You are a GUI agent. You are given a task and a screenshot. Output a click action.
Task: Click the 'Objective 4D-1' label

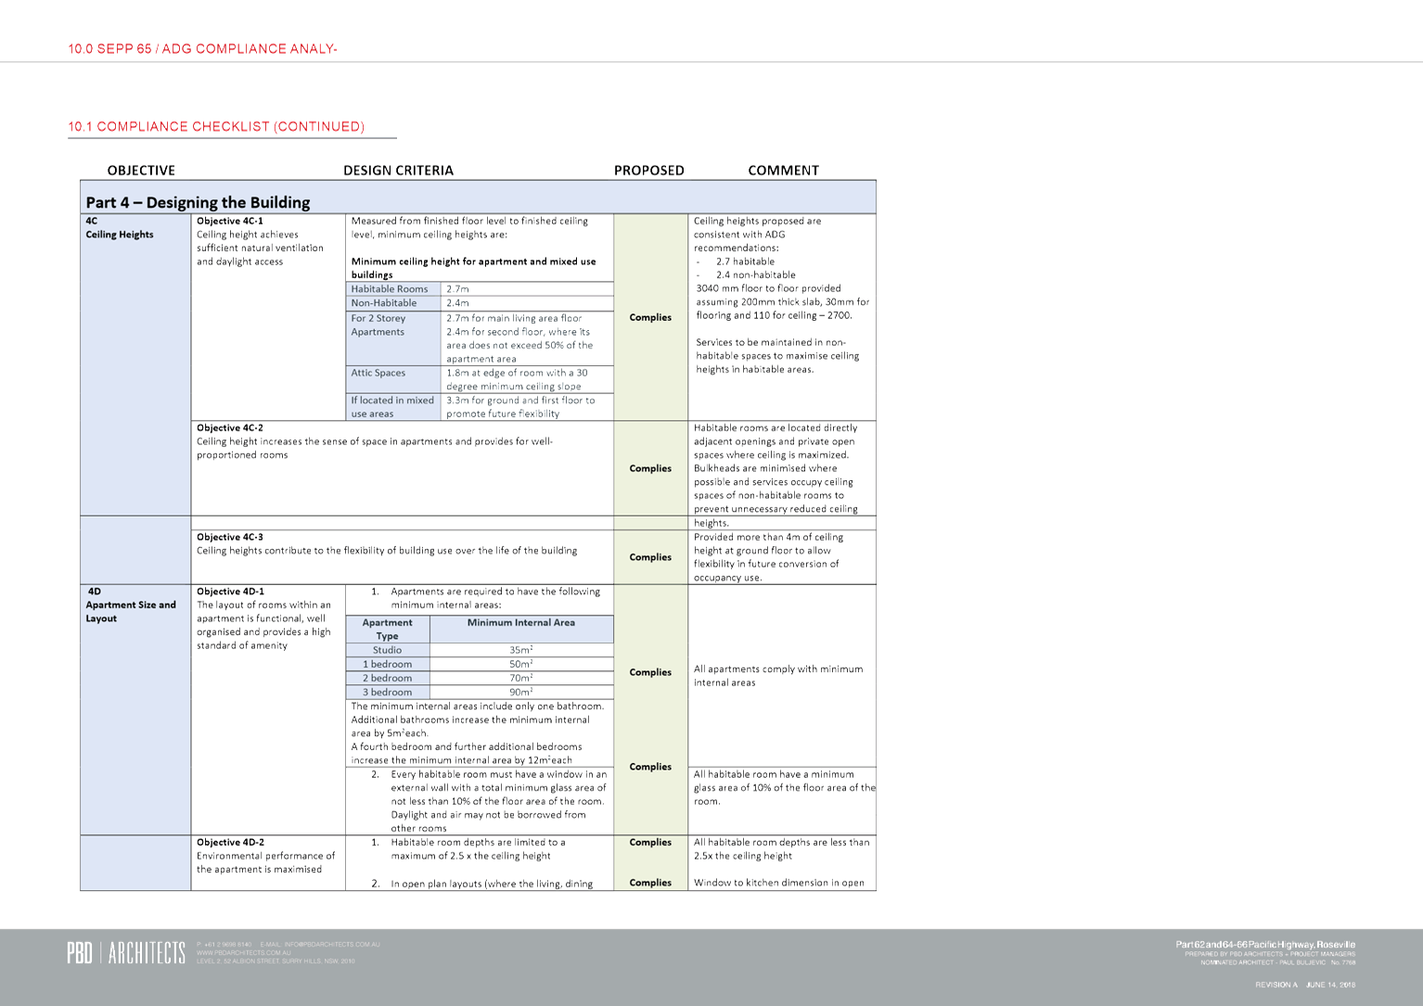pyautogui.click(x=230, y=591)
